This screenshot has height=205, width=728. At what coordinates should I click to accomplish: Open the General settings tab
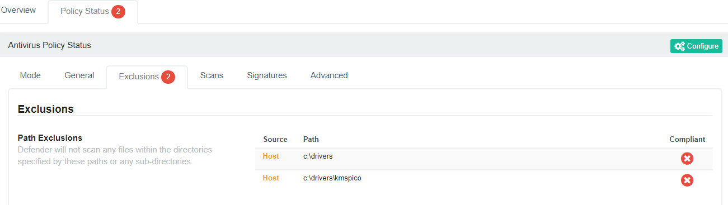tap(79, 75)
